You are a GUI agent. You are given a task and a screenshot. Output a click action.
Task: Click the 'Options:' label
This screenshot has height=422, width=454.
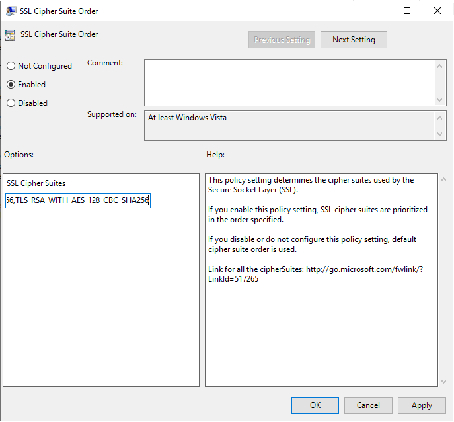pyautogui.click(x=19, y=155)
